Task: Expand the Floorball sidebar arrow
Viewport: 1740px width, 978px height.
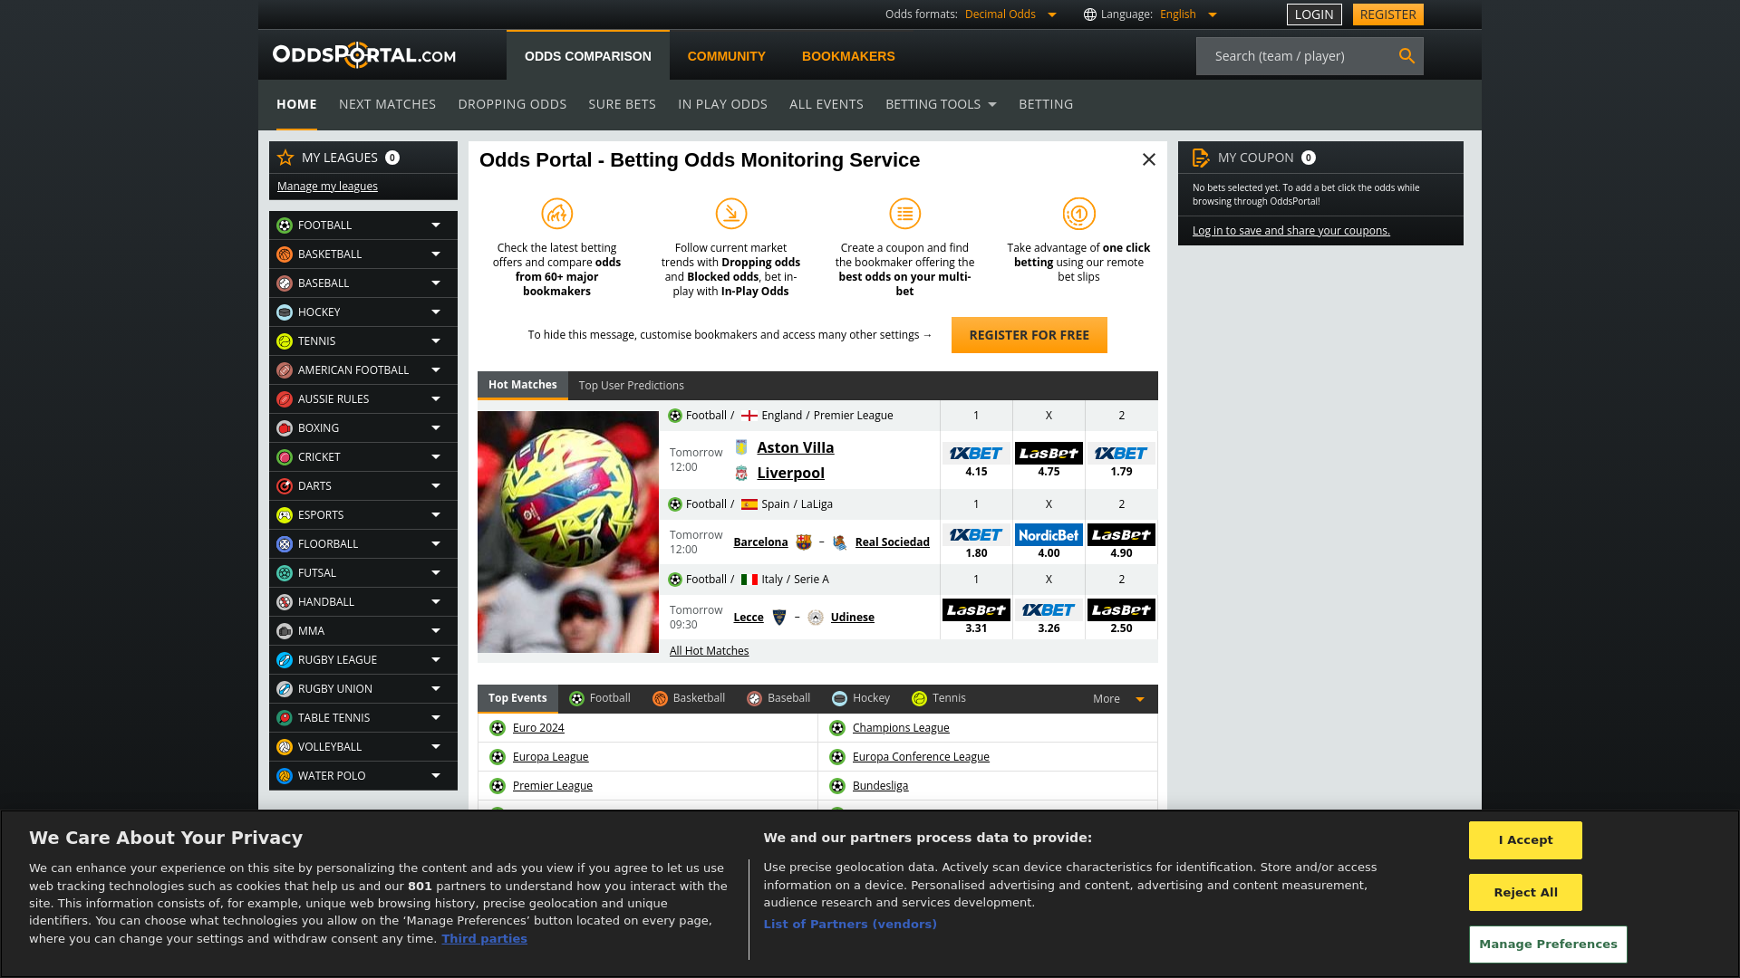Action: point(436,544)
